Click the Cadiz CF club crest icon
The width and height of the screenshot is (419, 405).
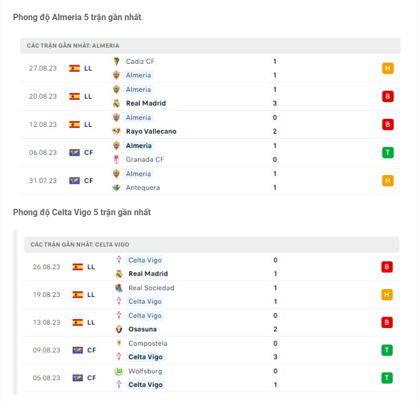click(117, 61)
